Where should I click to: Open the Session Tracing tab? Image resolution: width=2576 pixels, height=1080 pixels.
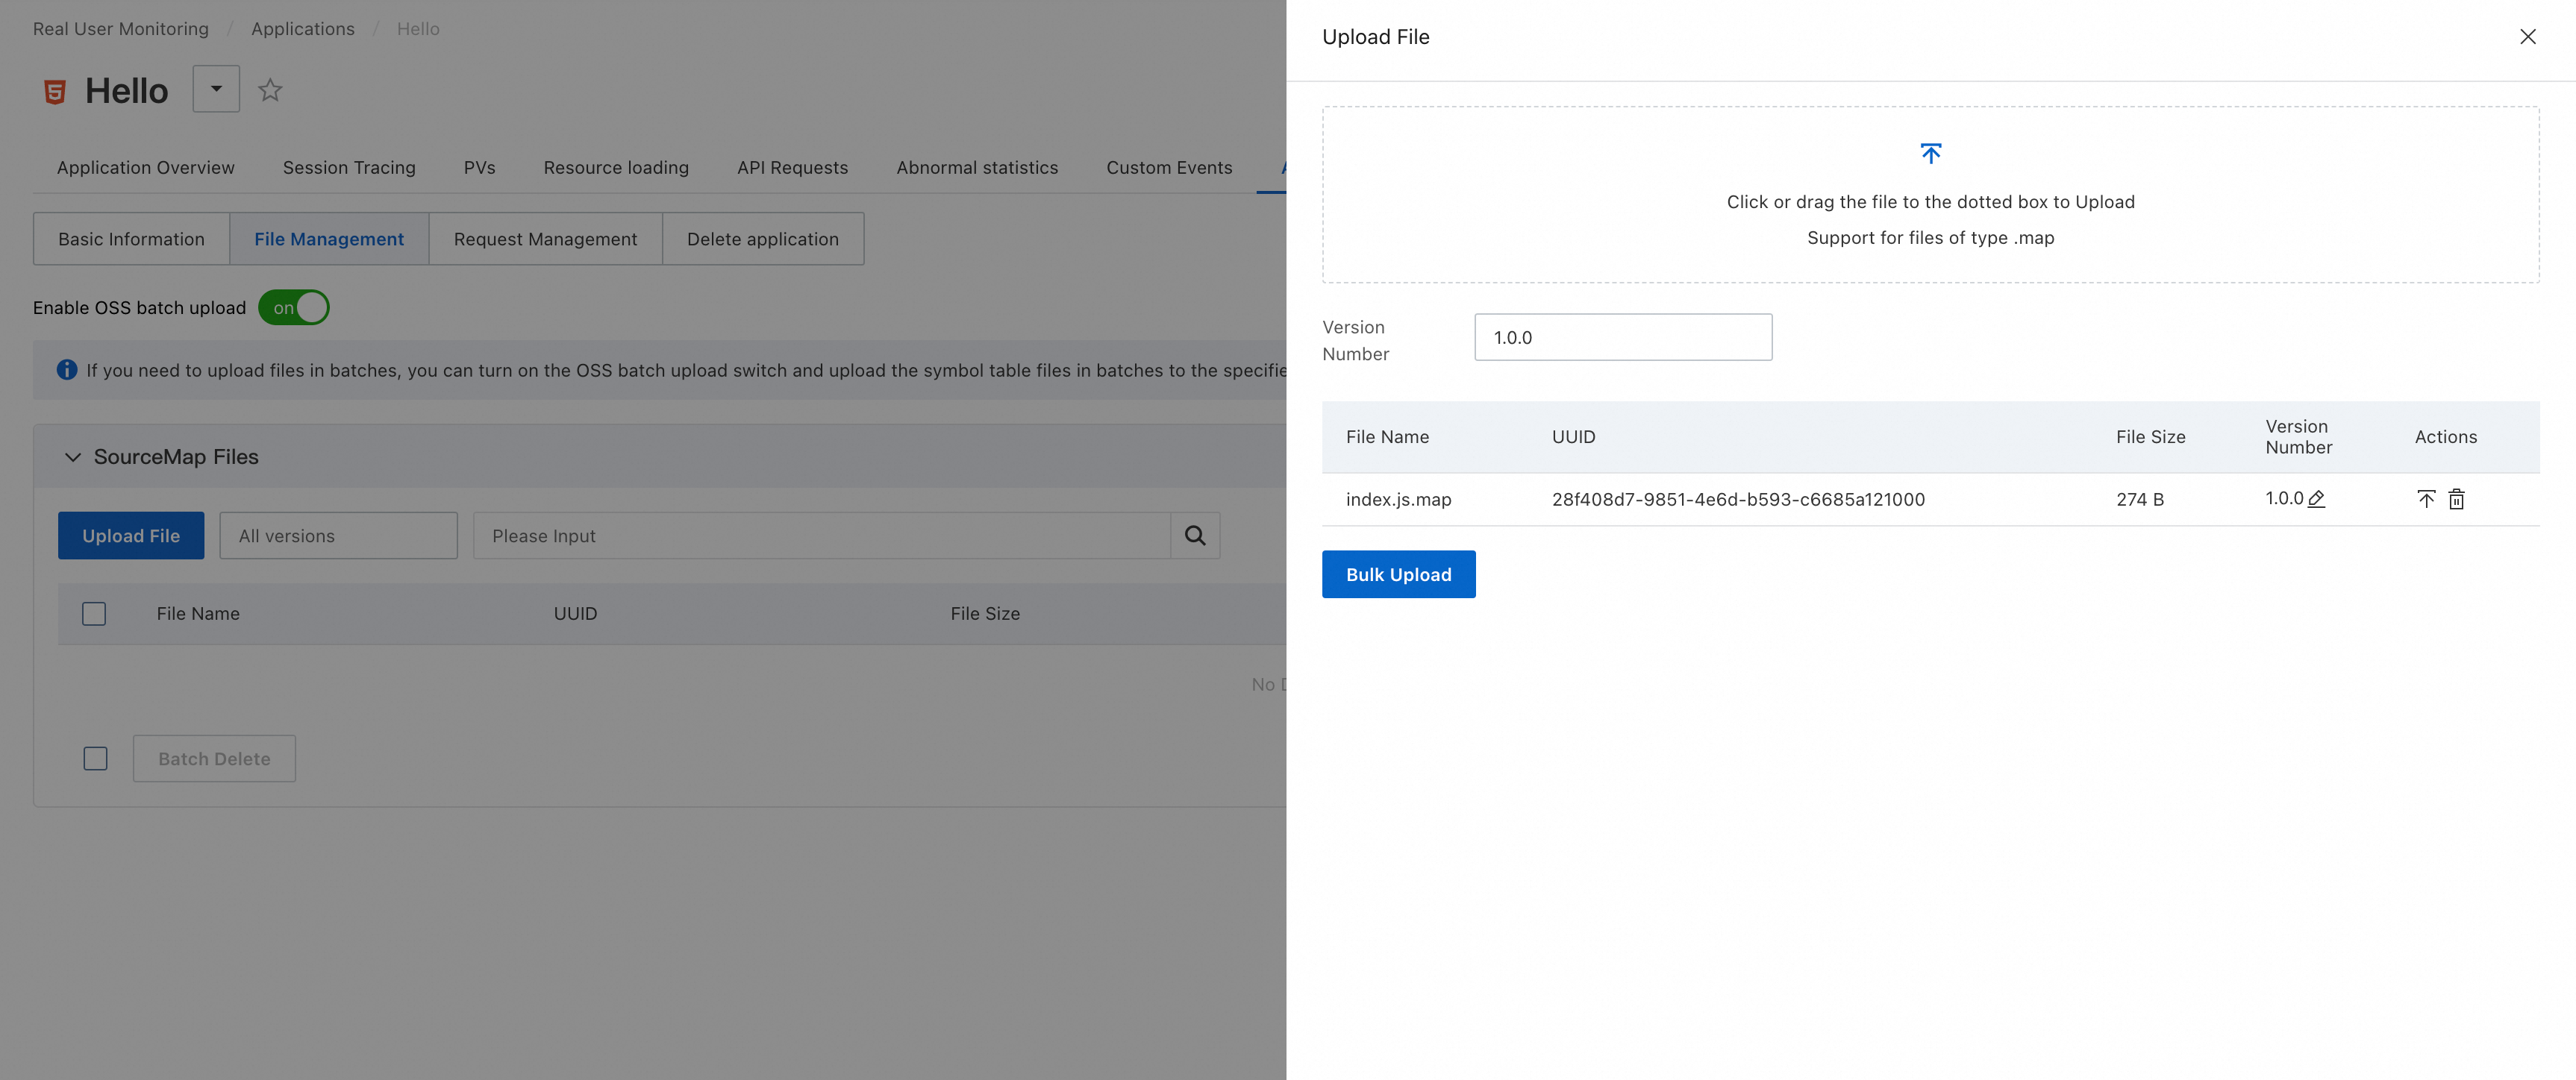click(349, 168)
